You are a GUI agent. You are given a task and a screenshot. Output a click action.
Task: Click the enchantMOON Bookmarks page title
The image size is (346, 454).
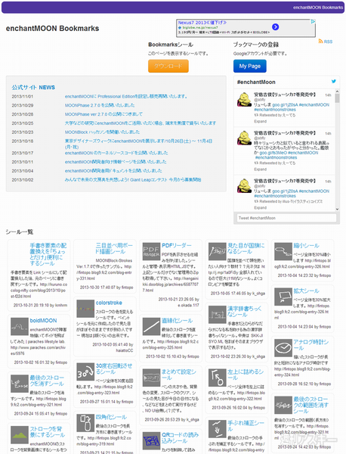[x=52, y=29]
